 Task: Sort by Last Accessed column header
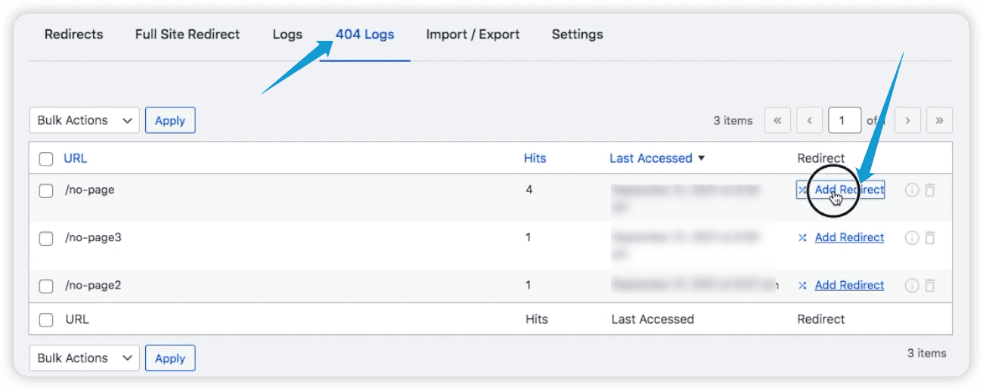656,158
